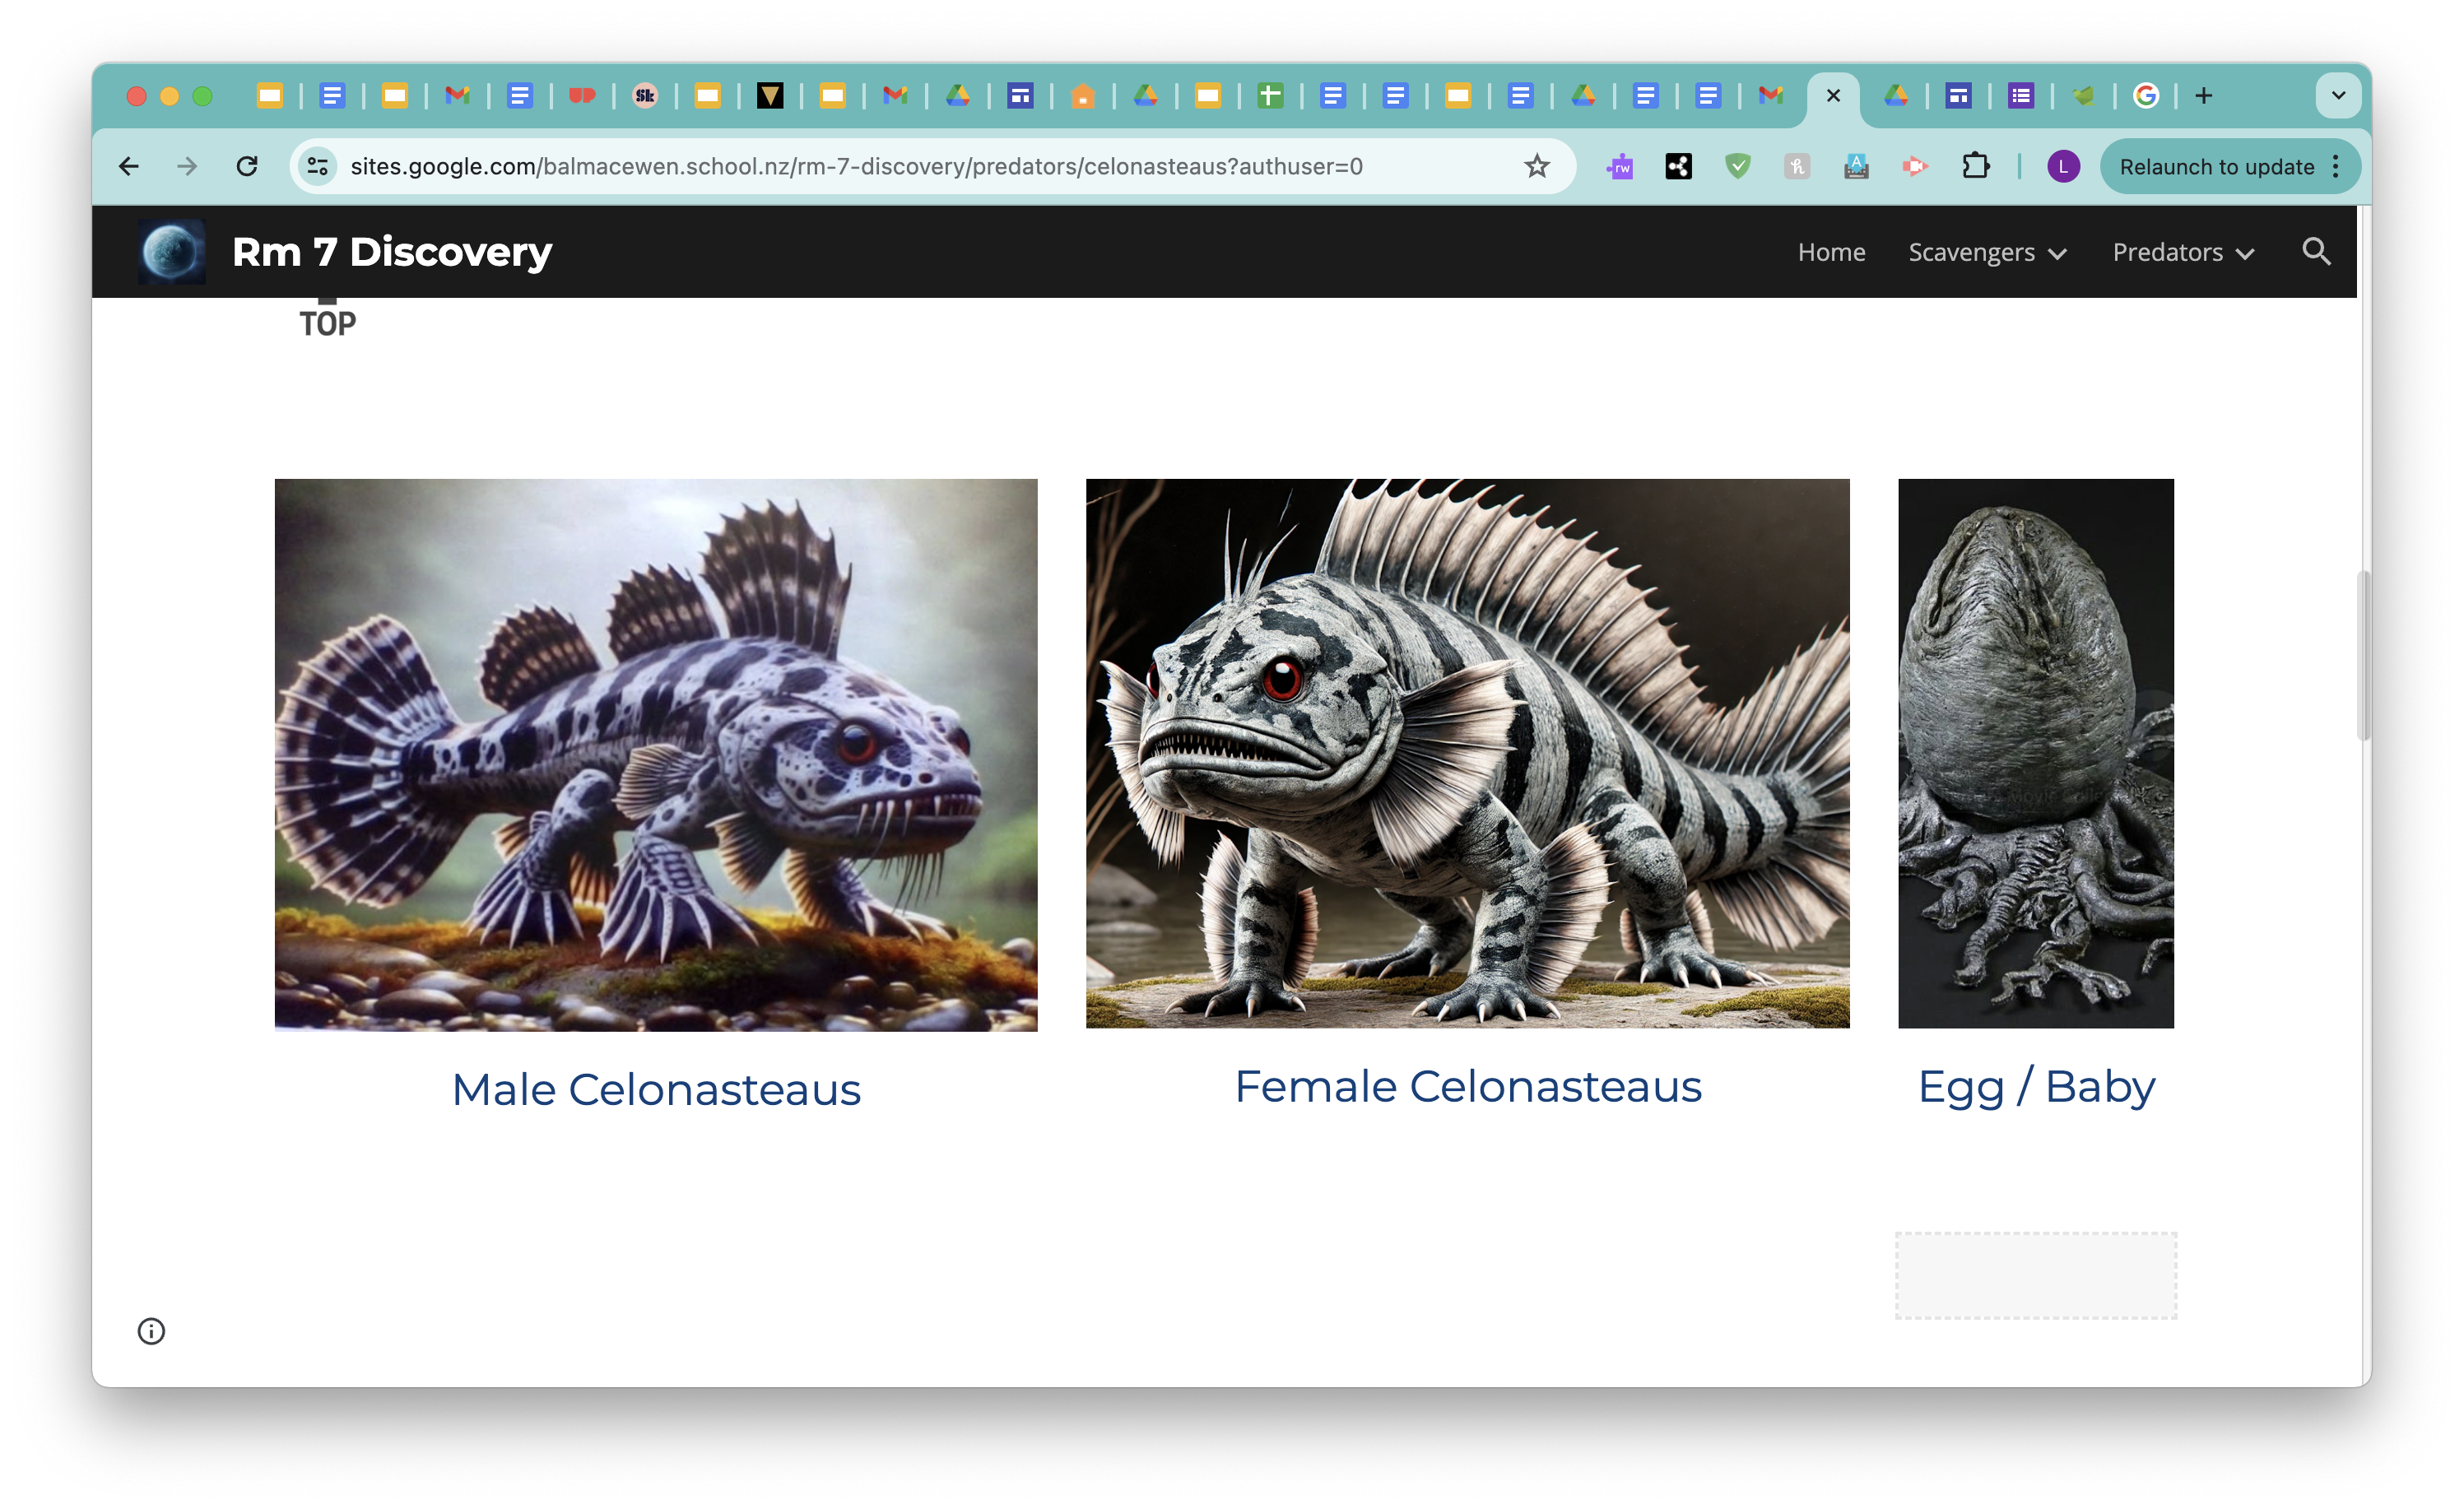The image size is (2464, 1509).
Task: Open the Chrome extensions puzzle icon
Action: click(x=1976, y=166)
